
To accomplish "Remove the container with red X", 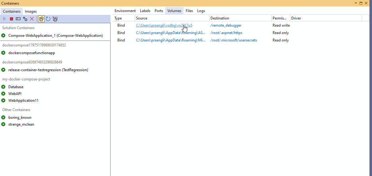I will 32,19.
